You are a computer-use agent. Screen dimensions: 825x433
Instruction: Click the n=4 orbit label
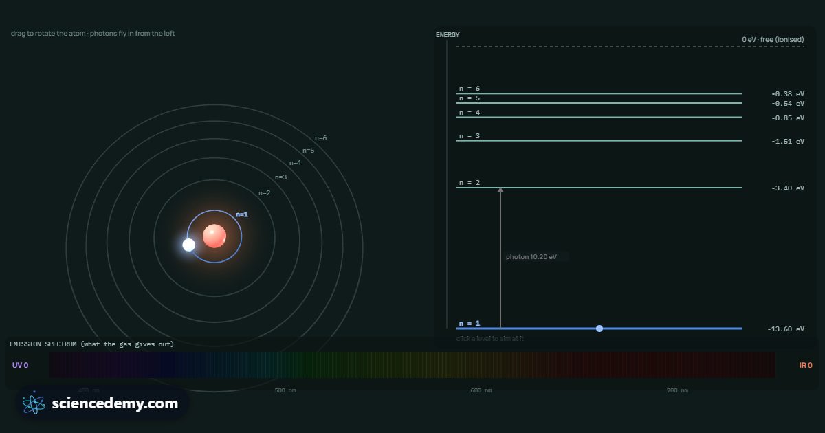tap(296, 163)
